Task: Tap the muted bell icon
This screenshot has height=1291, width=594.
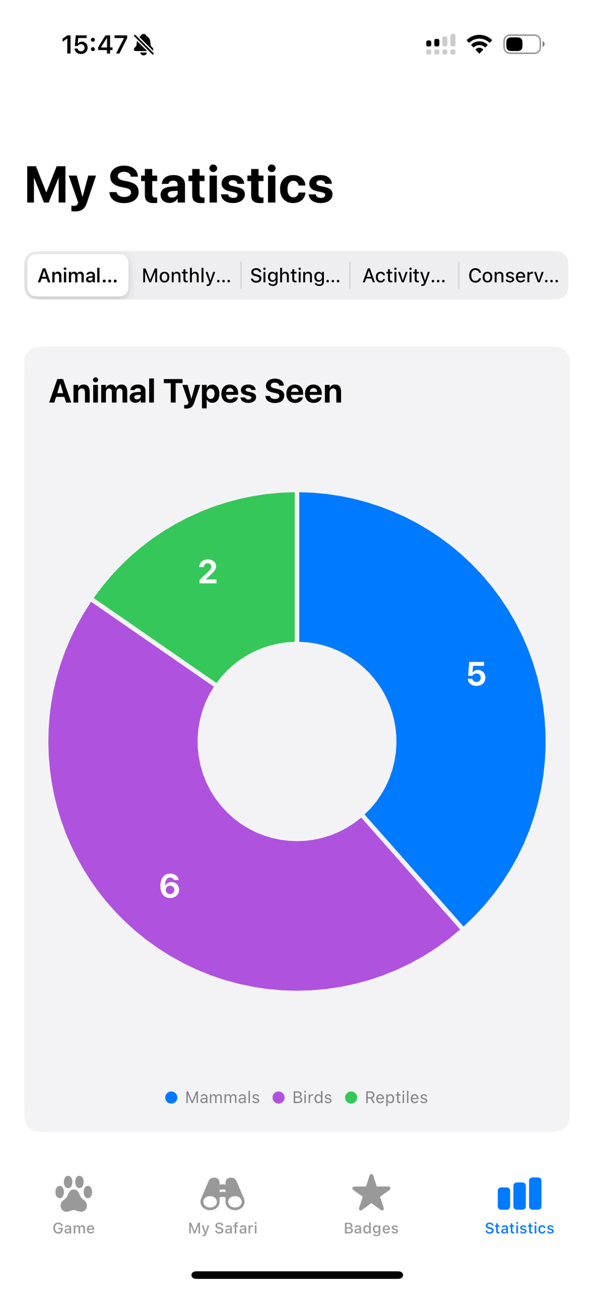Action: (144, 45)
